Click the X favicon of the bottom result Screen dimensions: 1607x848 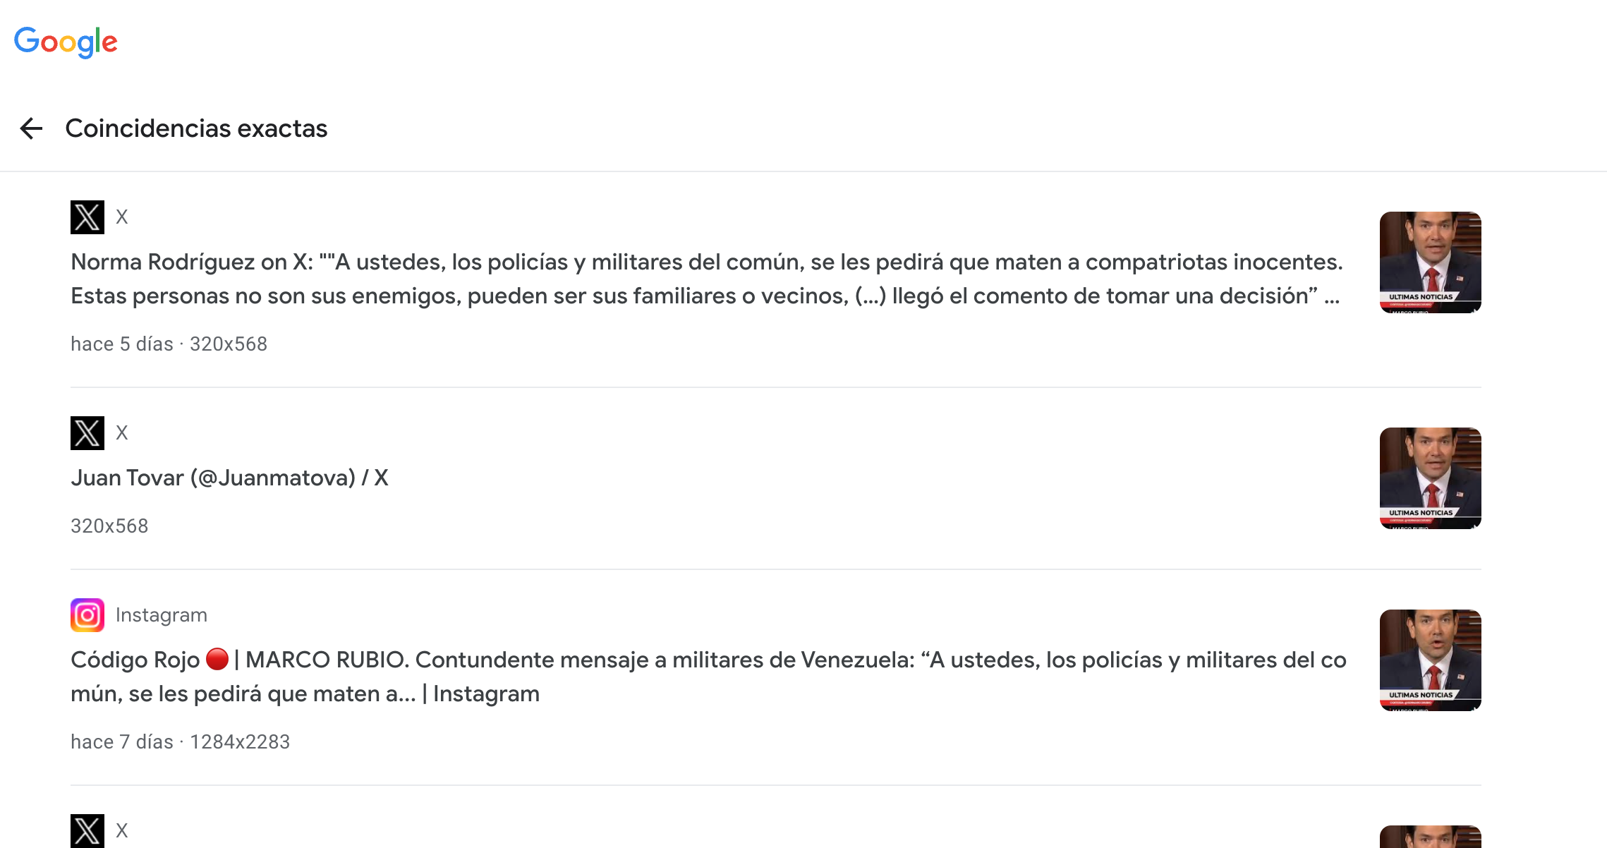(x=87, y=831)
